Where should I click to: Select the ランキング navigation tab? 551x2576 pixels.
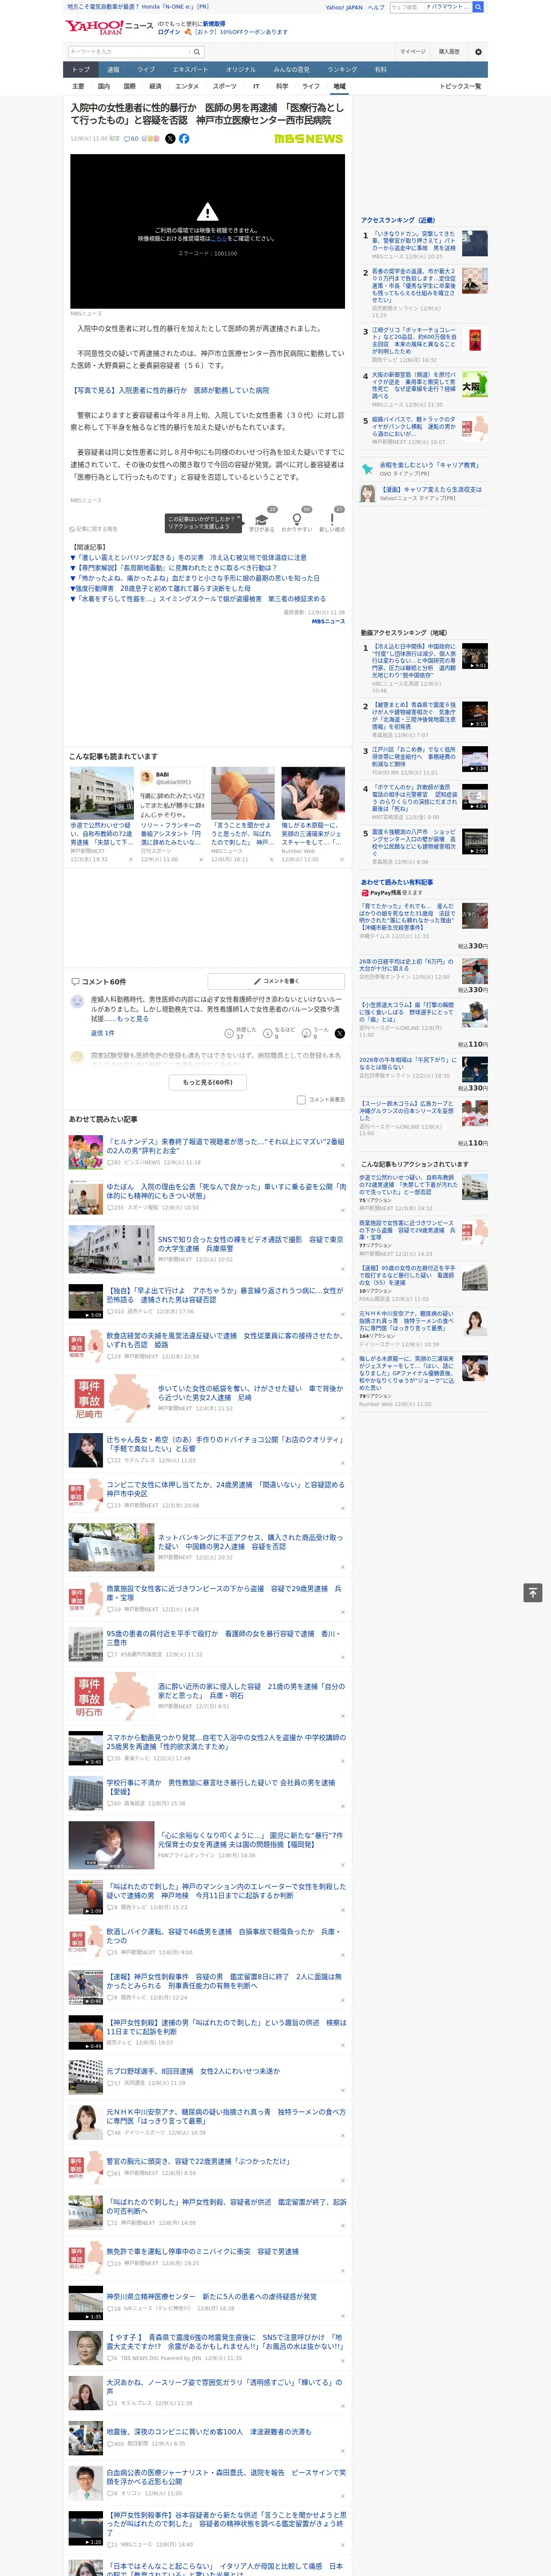342,70
